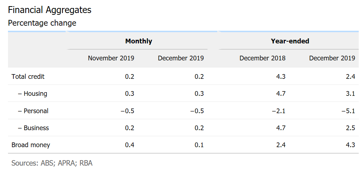This screenshot has height=175, width=362.
Task: Click the "Percentage change" subtitle
Action: coord(42,23)
